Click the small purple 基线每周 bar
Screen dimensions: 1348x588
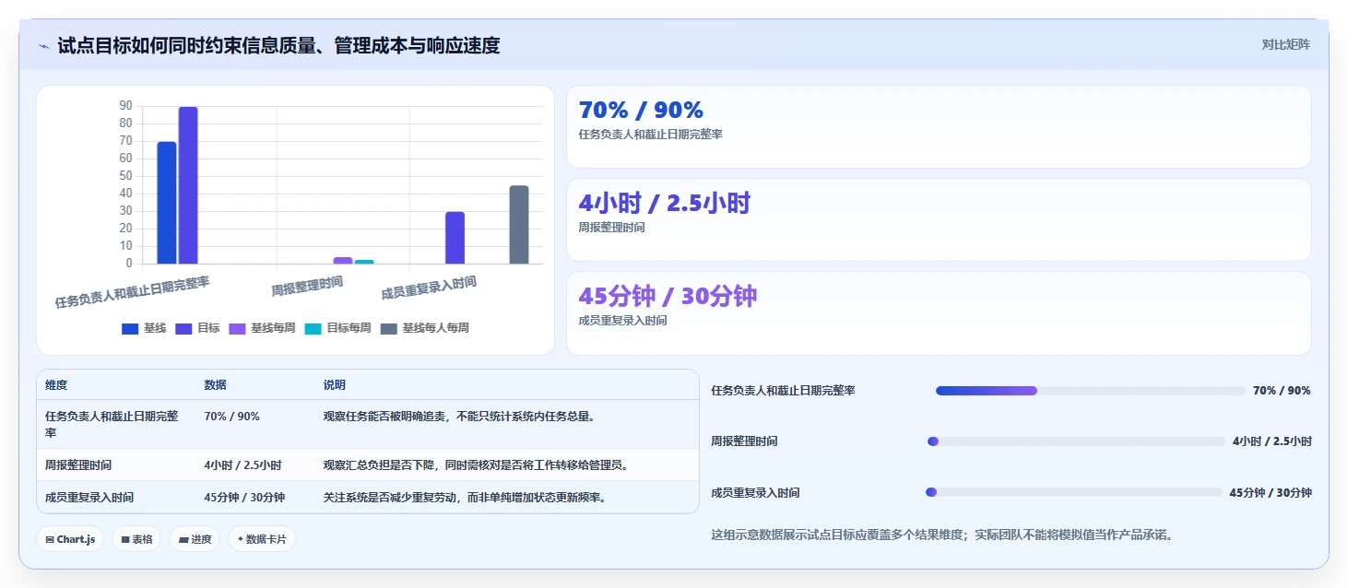point(343,260)
